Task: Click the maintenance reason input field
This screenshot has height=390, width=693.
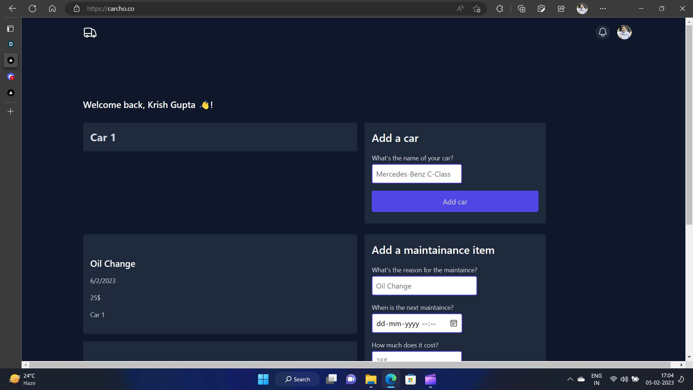Action: point(424,286)
